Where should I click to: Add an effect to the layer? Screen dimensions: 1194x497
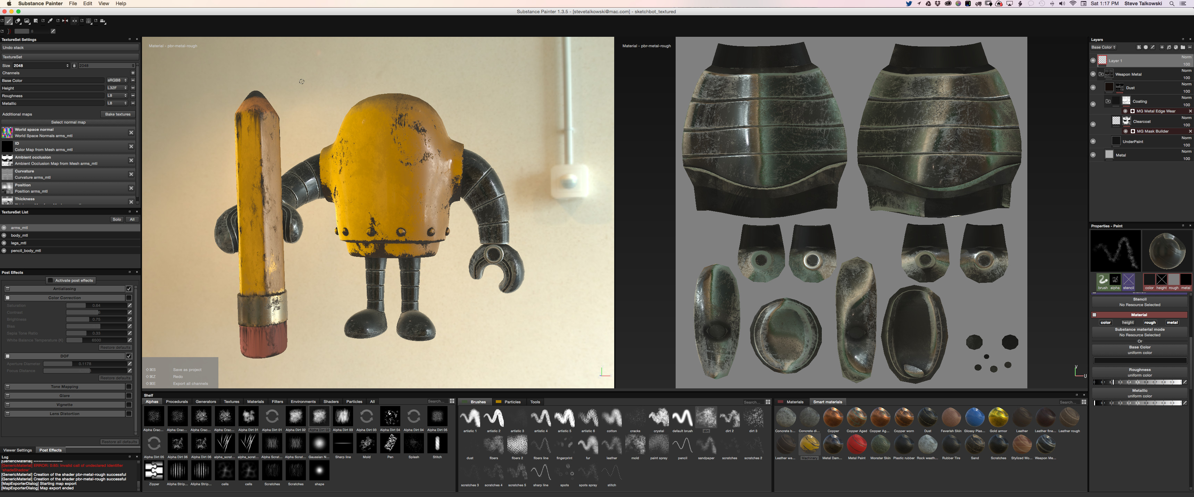coord(1139,47)
